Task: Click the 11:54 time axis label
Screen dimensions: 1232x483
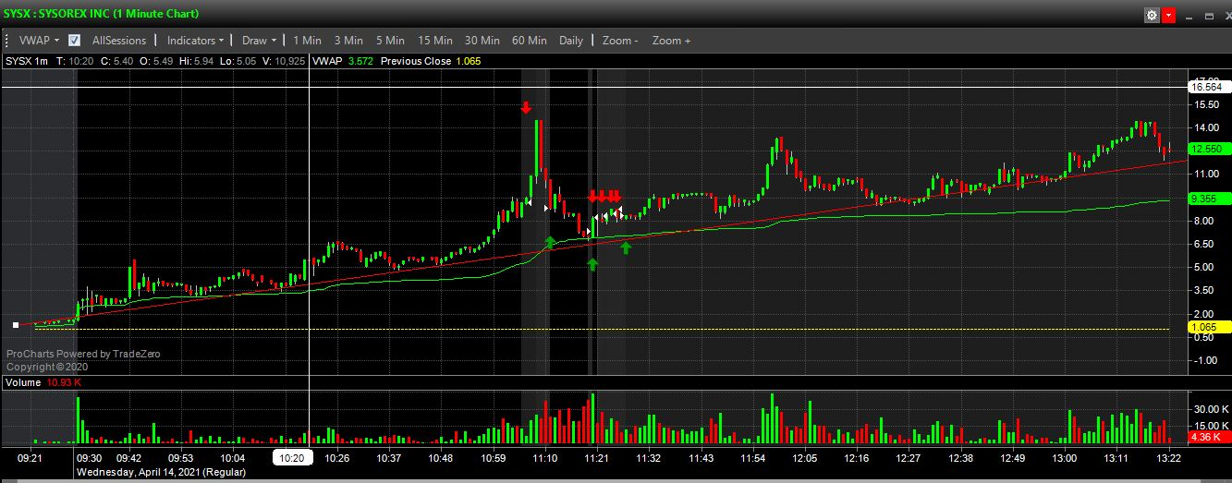Action: point(754,458)
